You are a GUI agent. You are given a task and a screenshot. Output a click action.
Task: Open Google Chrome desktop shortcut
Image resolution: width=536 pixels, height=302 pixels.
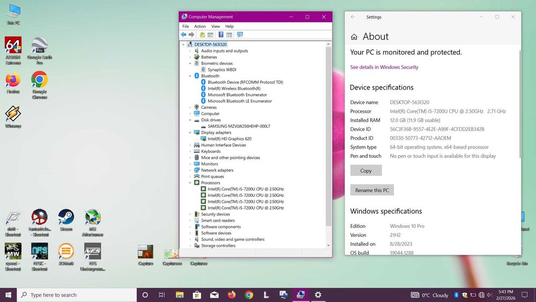pos(40,85)
